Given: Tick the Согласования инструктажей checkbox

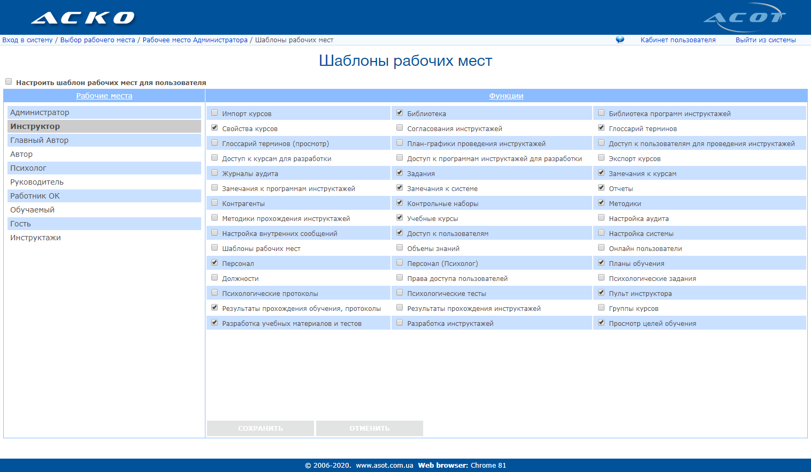Looking at the screenshot, I should [x=400, y=128].
